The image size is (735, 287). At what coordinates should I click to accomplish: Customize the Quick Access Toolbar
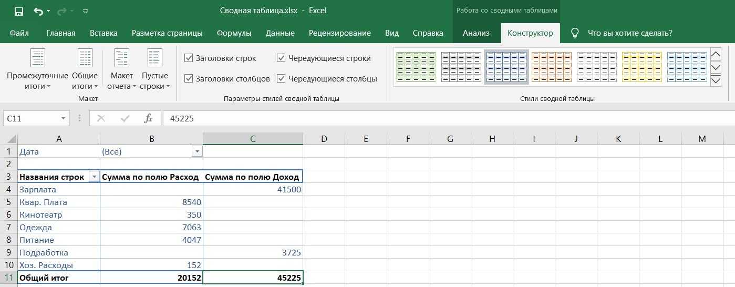pyautogui.click(x=86, y=11)
